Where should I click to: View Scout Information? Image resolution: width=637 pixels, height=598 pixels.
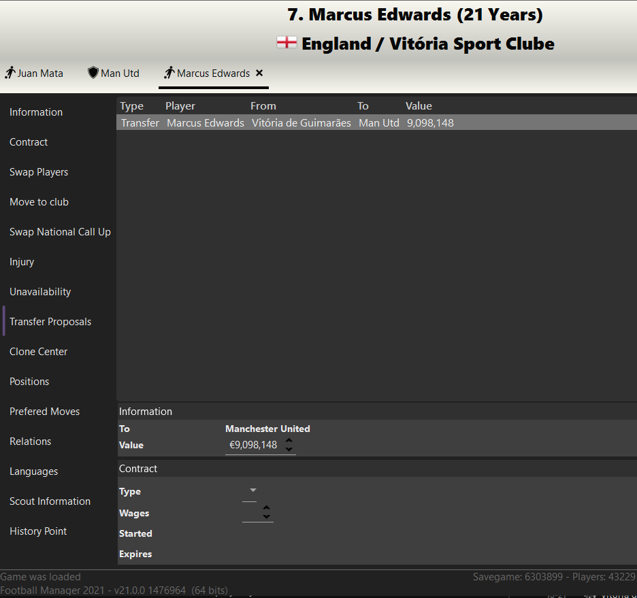tap(50, 501)
